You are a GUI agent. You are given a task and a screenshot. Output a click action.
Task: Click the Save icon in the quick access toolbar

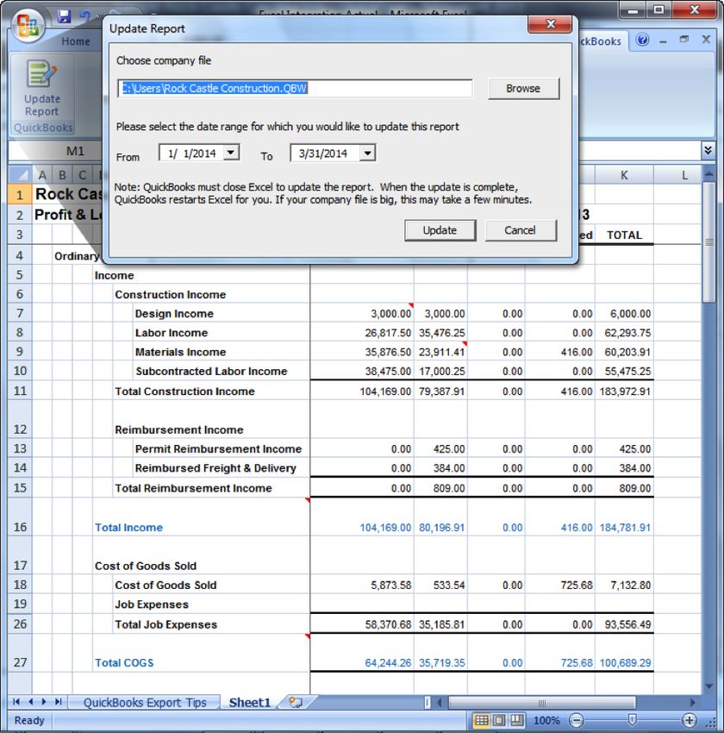tap(64, 17)
